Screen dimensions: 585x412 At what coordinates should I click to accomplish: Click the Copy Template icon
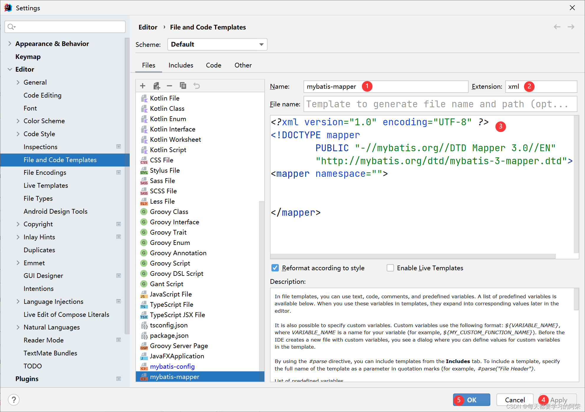tap(183, 86)
